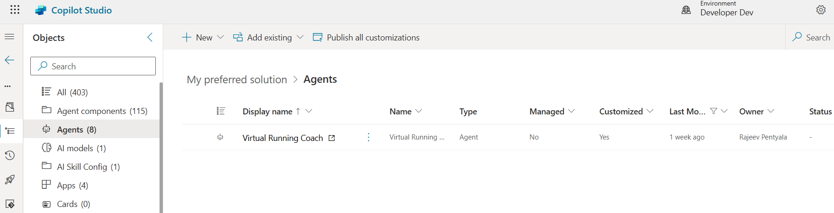Screen dimensions: 834x213
Task: Select Agent components in Objects list
Action: [x=102, y=111]
